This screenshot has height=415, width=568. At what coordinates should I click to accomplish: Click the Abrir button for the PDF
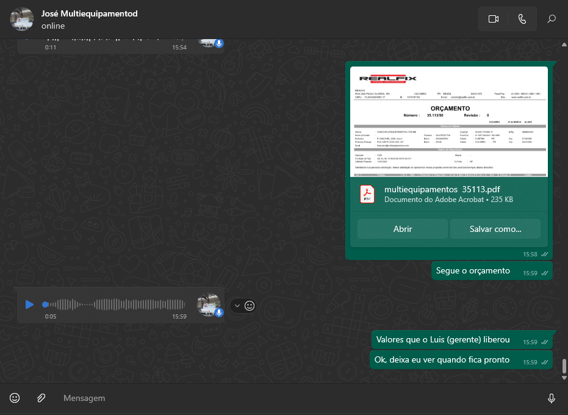coord(403,229)
